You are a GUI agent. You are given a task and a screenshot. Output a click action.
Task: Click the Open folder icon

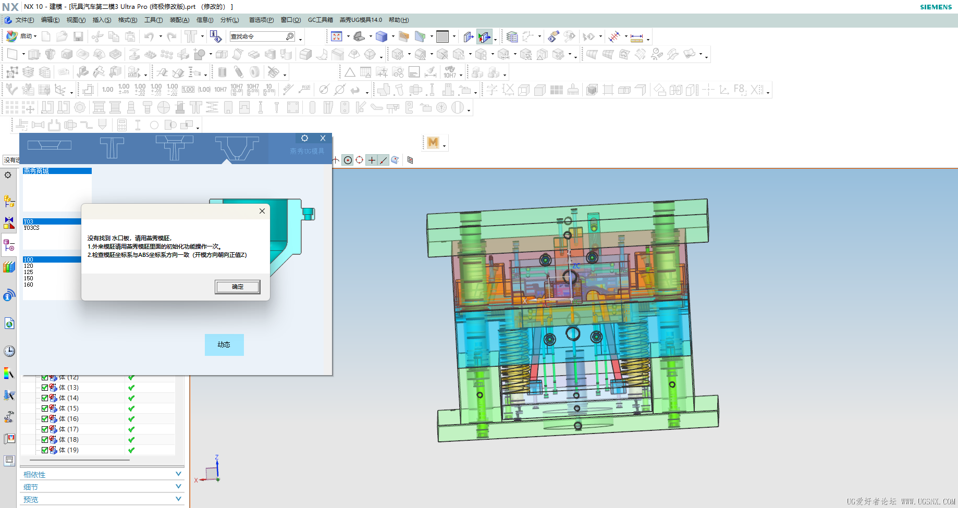pyautogui.click(x=62, y=36)
